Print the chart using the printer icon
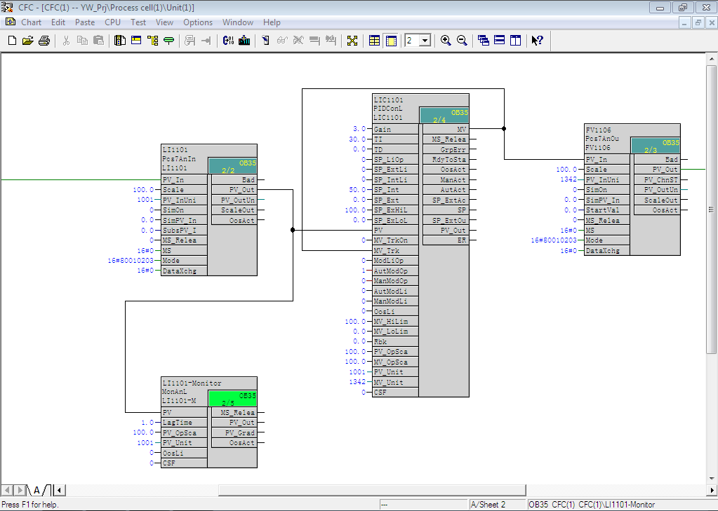 click(x=44, y=41)
